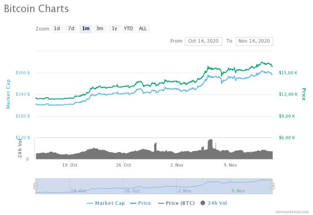The image size is (313, 215).
Task: Click the 2. Nov x-axis label
Action: coord(177,165)
